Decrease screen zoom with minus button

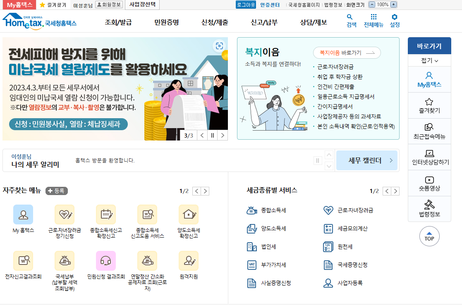[x=372, y=5]
